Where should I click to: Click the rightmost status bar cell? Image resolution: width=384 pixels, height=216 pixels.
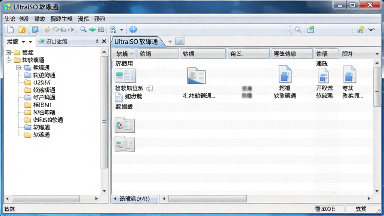(x=361, y=209)
